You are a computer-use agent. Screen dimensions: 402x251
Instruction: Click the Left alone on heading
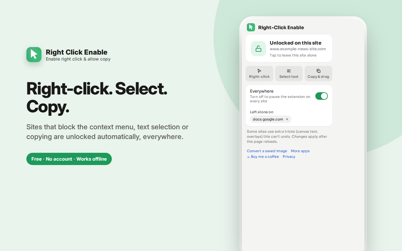coord(262,112)
